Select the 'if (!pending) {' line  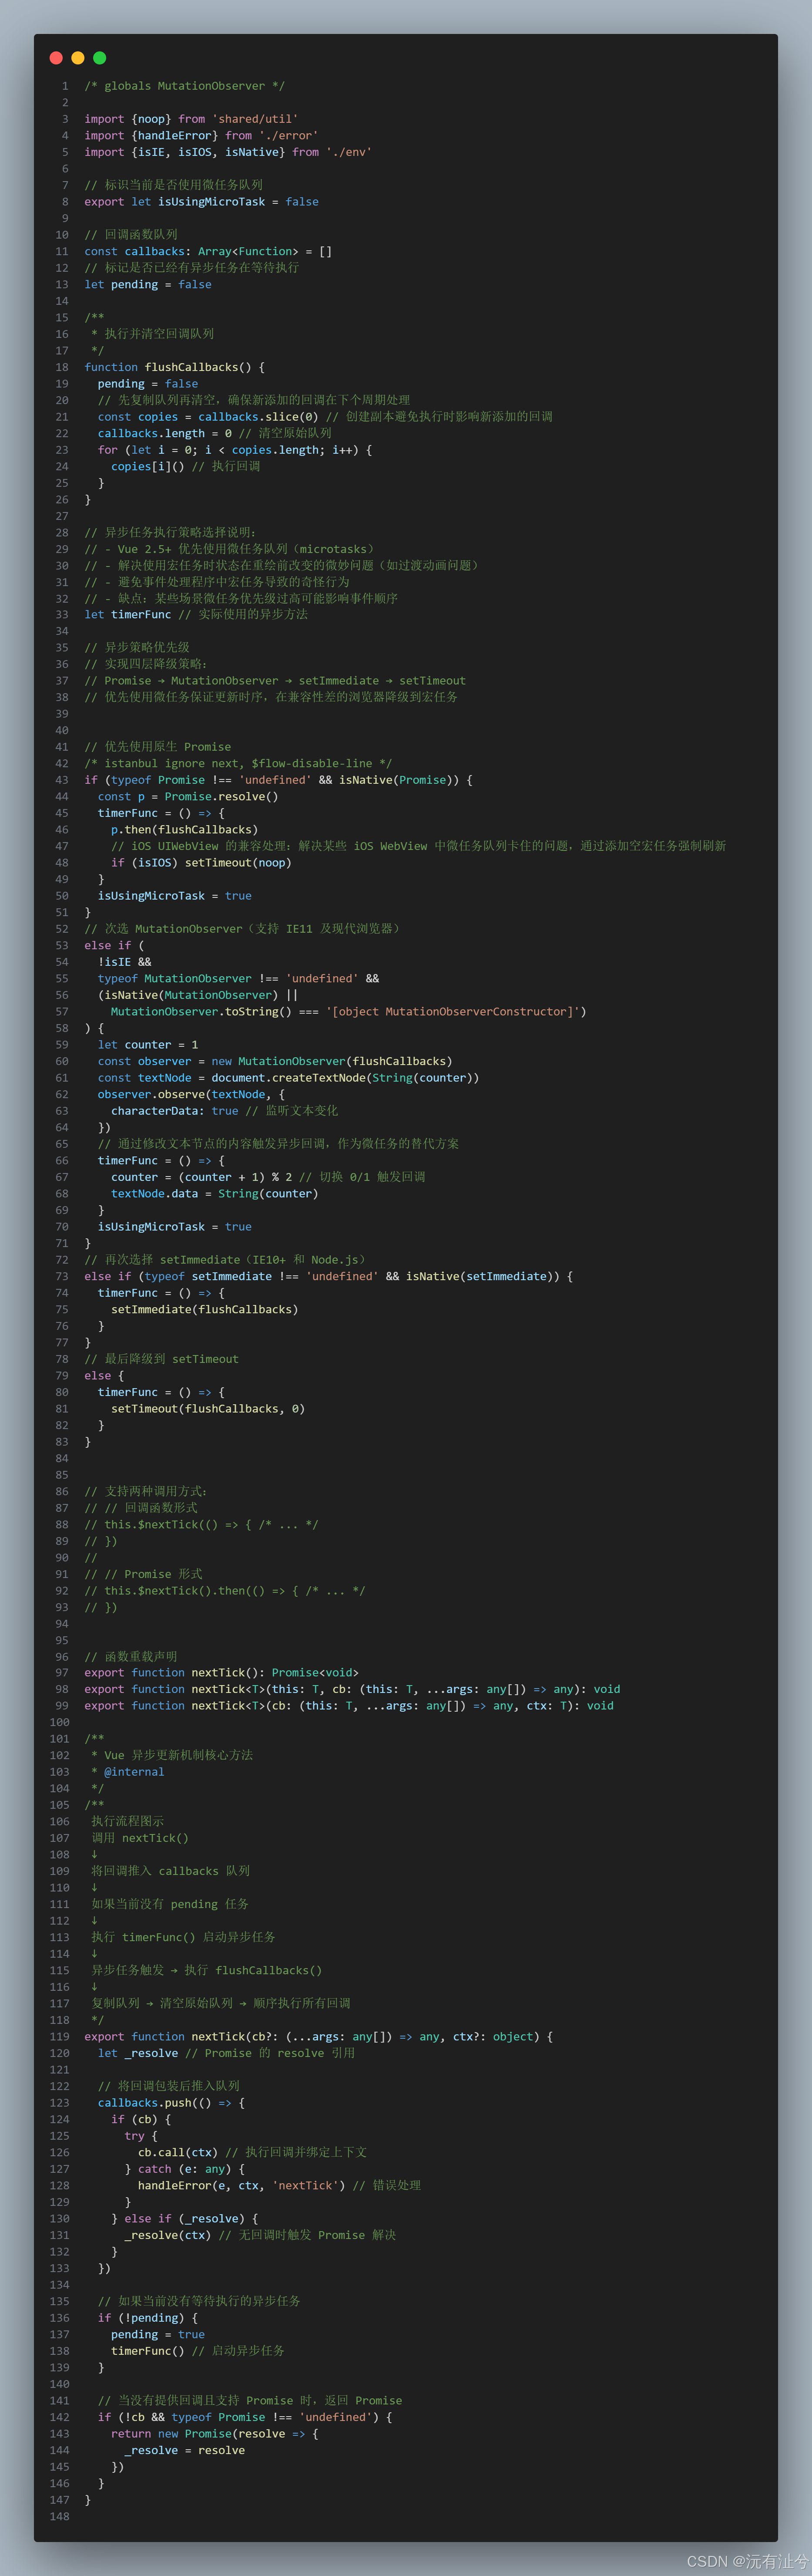[x=148, y=2318]
